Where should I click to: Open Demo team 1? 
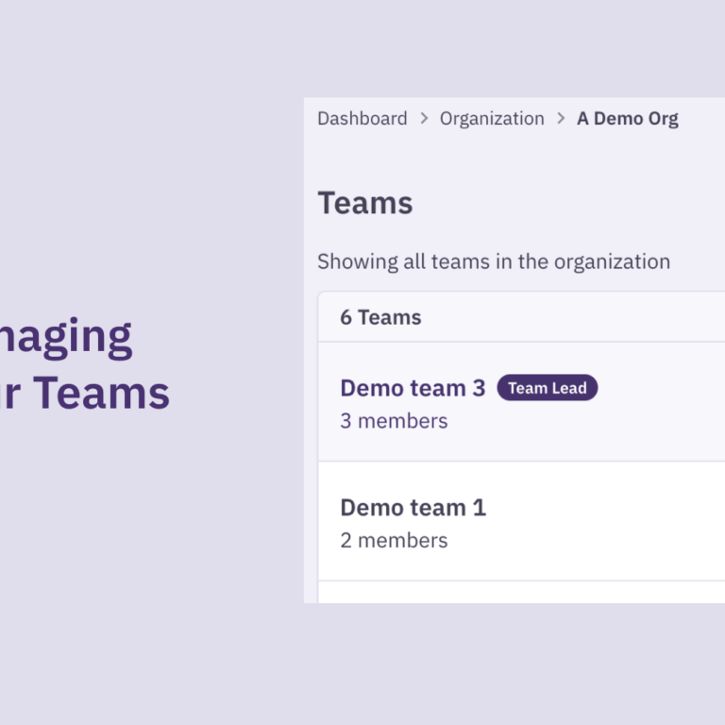click(x=413, y=507)
